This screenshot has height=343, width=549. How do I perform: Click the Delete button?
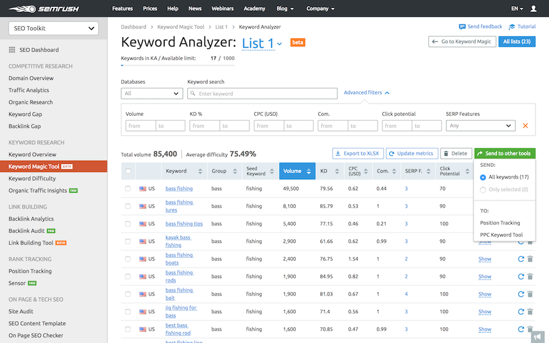pos(456,154)
